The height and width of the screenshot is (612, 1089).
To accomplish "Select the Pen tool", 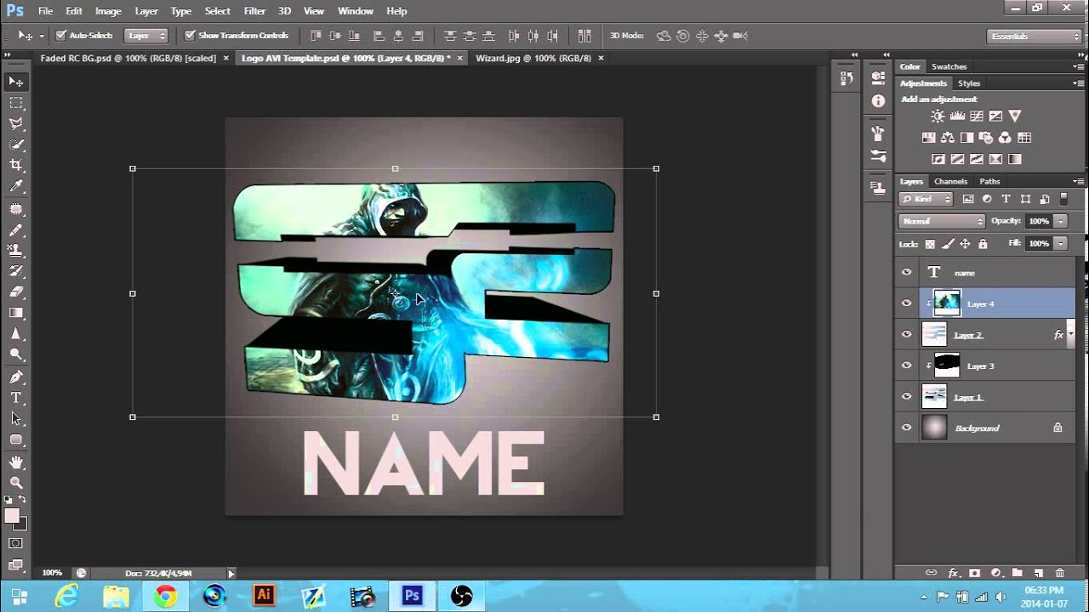I will coord(16,377).
